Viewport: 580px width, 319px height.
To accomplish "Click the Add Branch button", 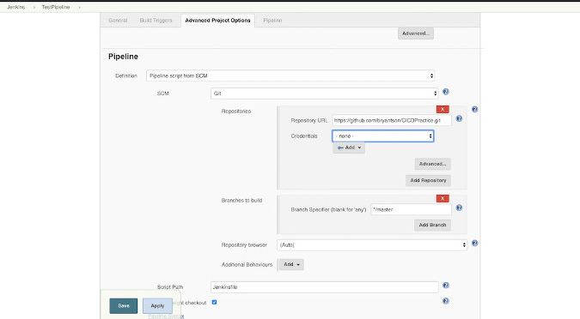I will 432,225.
